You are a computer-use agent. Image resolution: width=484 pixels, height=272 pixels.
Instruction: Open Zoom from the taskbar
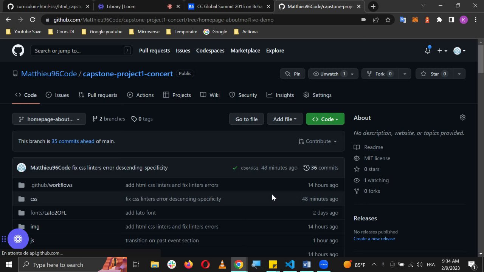[x=323, y=264]
